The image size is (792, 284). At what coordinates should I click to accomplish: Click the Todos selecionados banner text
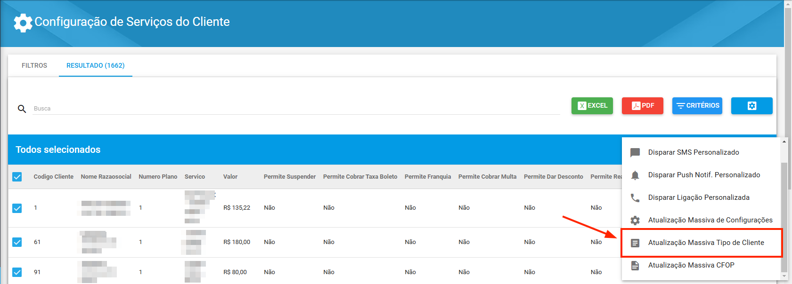58,150
